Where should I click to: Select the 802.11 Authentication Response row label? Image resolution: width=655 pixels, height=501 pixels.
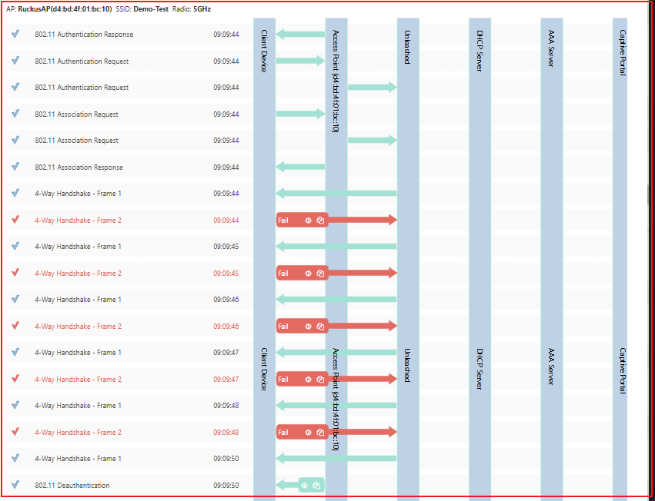tap(83, 35)
